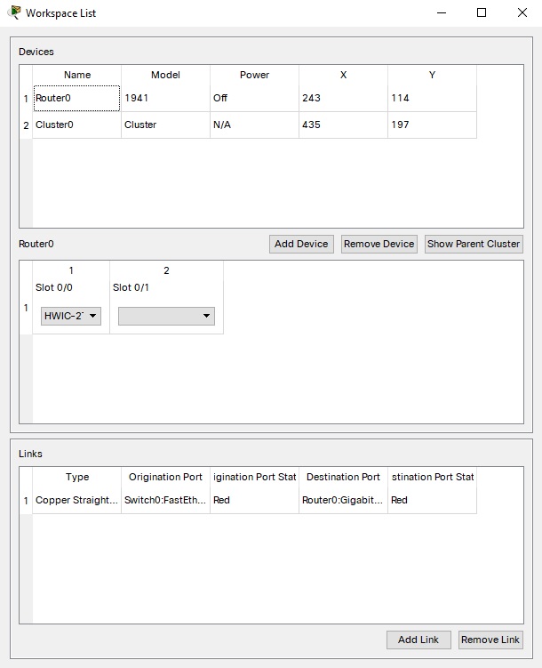Click the destination port status Red cell
Image resolution: width=542 pixels, height=668 pixels.
(x=432, y=500)
